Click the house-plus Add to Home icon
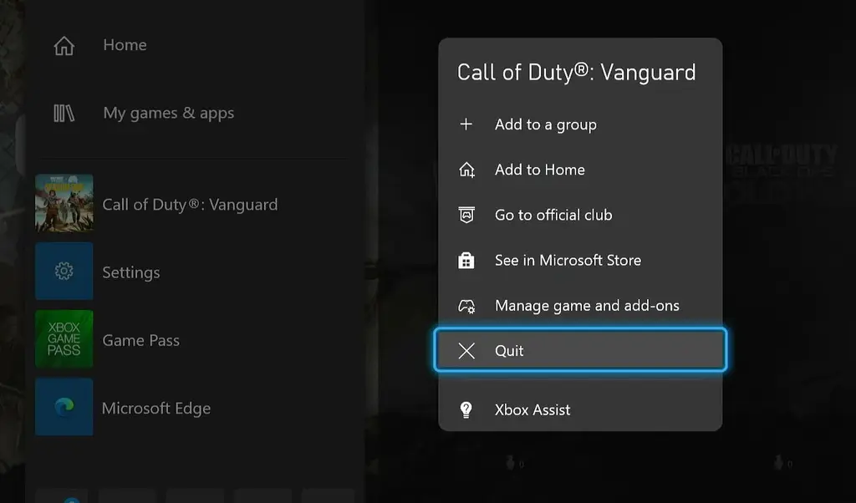Image resolution: width=856 pixels, height=503 pixels. click(x=466, y=170)
